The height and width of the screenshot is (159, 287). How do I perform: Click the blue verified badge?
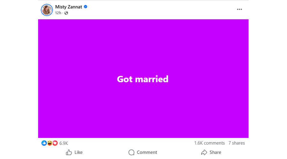pyautogui.click(x=85, y=7)
